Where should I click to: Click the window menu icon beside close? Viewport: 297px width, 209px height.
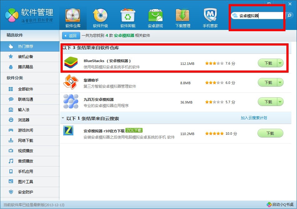pyautogui.click(x=269, y=3)
